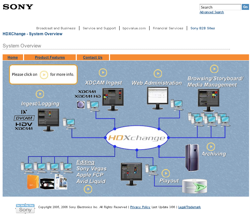Click the Editing underlined label
The width and height of the screenshot is (252, 221).
tap(86, 162)
